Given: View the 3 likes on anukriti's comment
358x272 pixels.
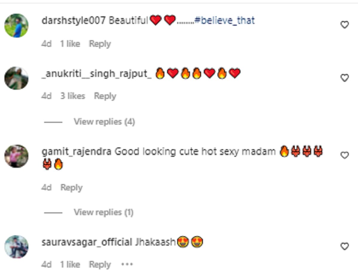Looking at the screenshot, I should pos(73,96).
